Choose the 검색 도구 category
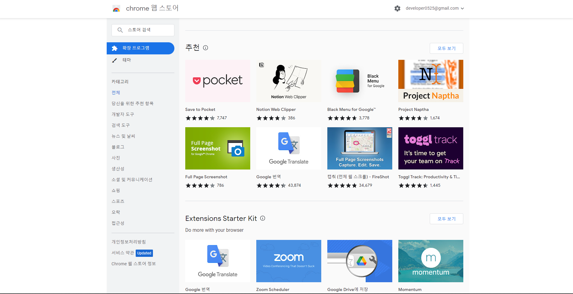 click(x=121, y=125)
